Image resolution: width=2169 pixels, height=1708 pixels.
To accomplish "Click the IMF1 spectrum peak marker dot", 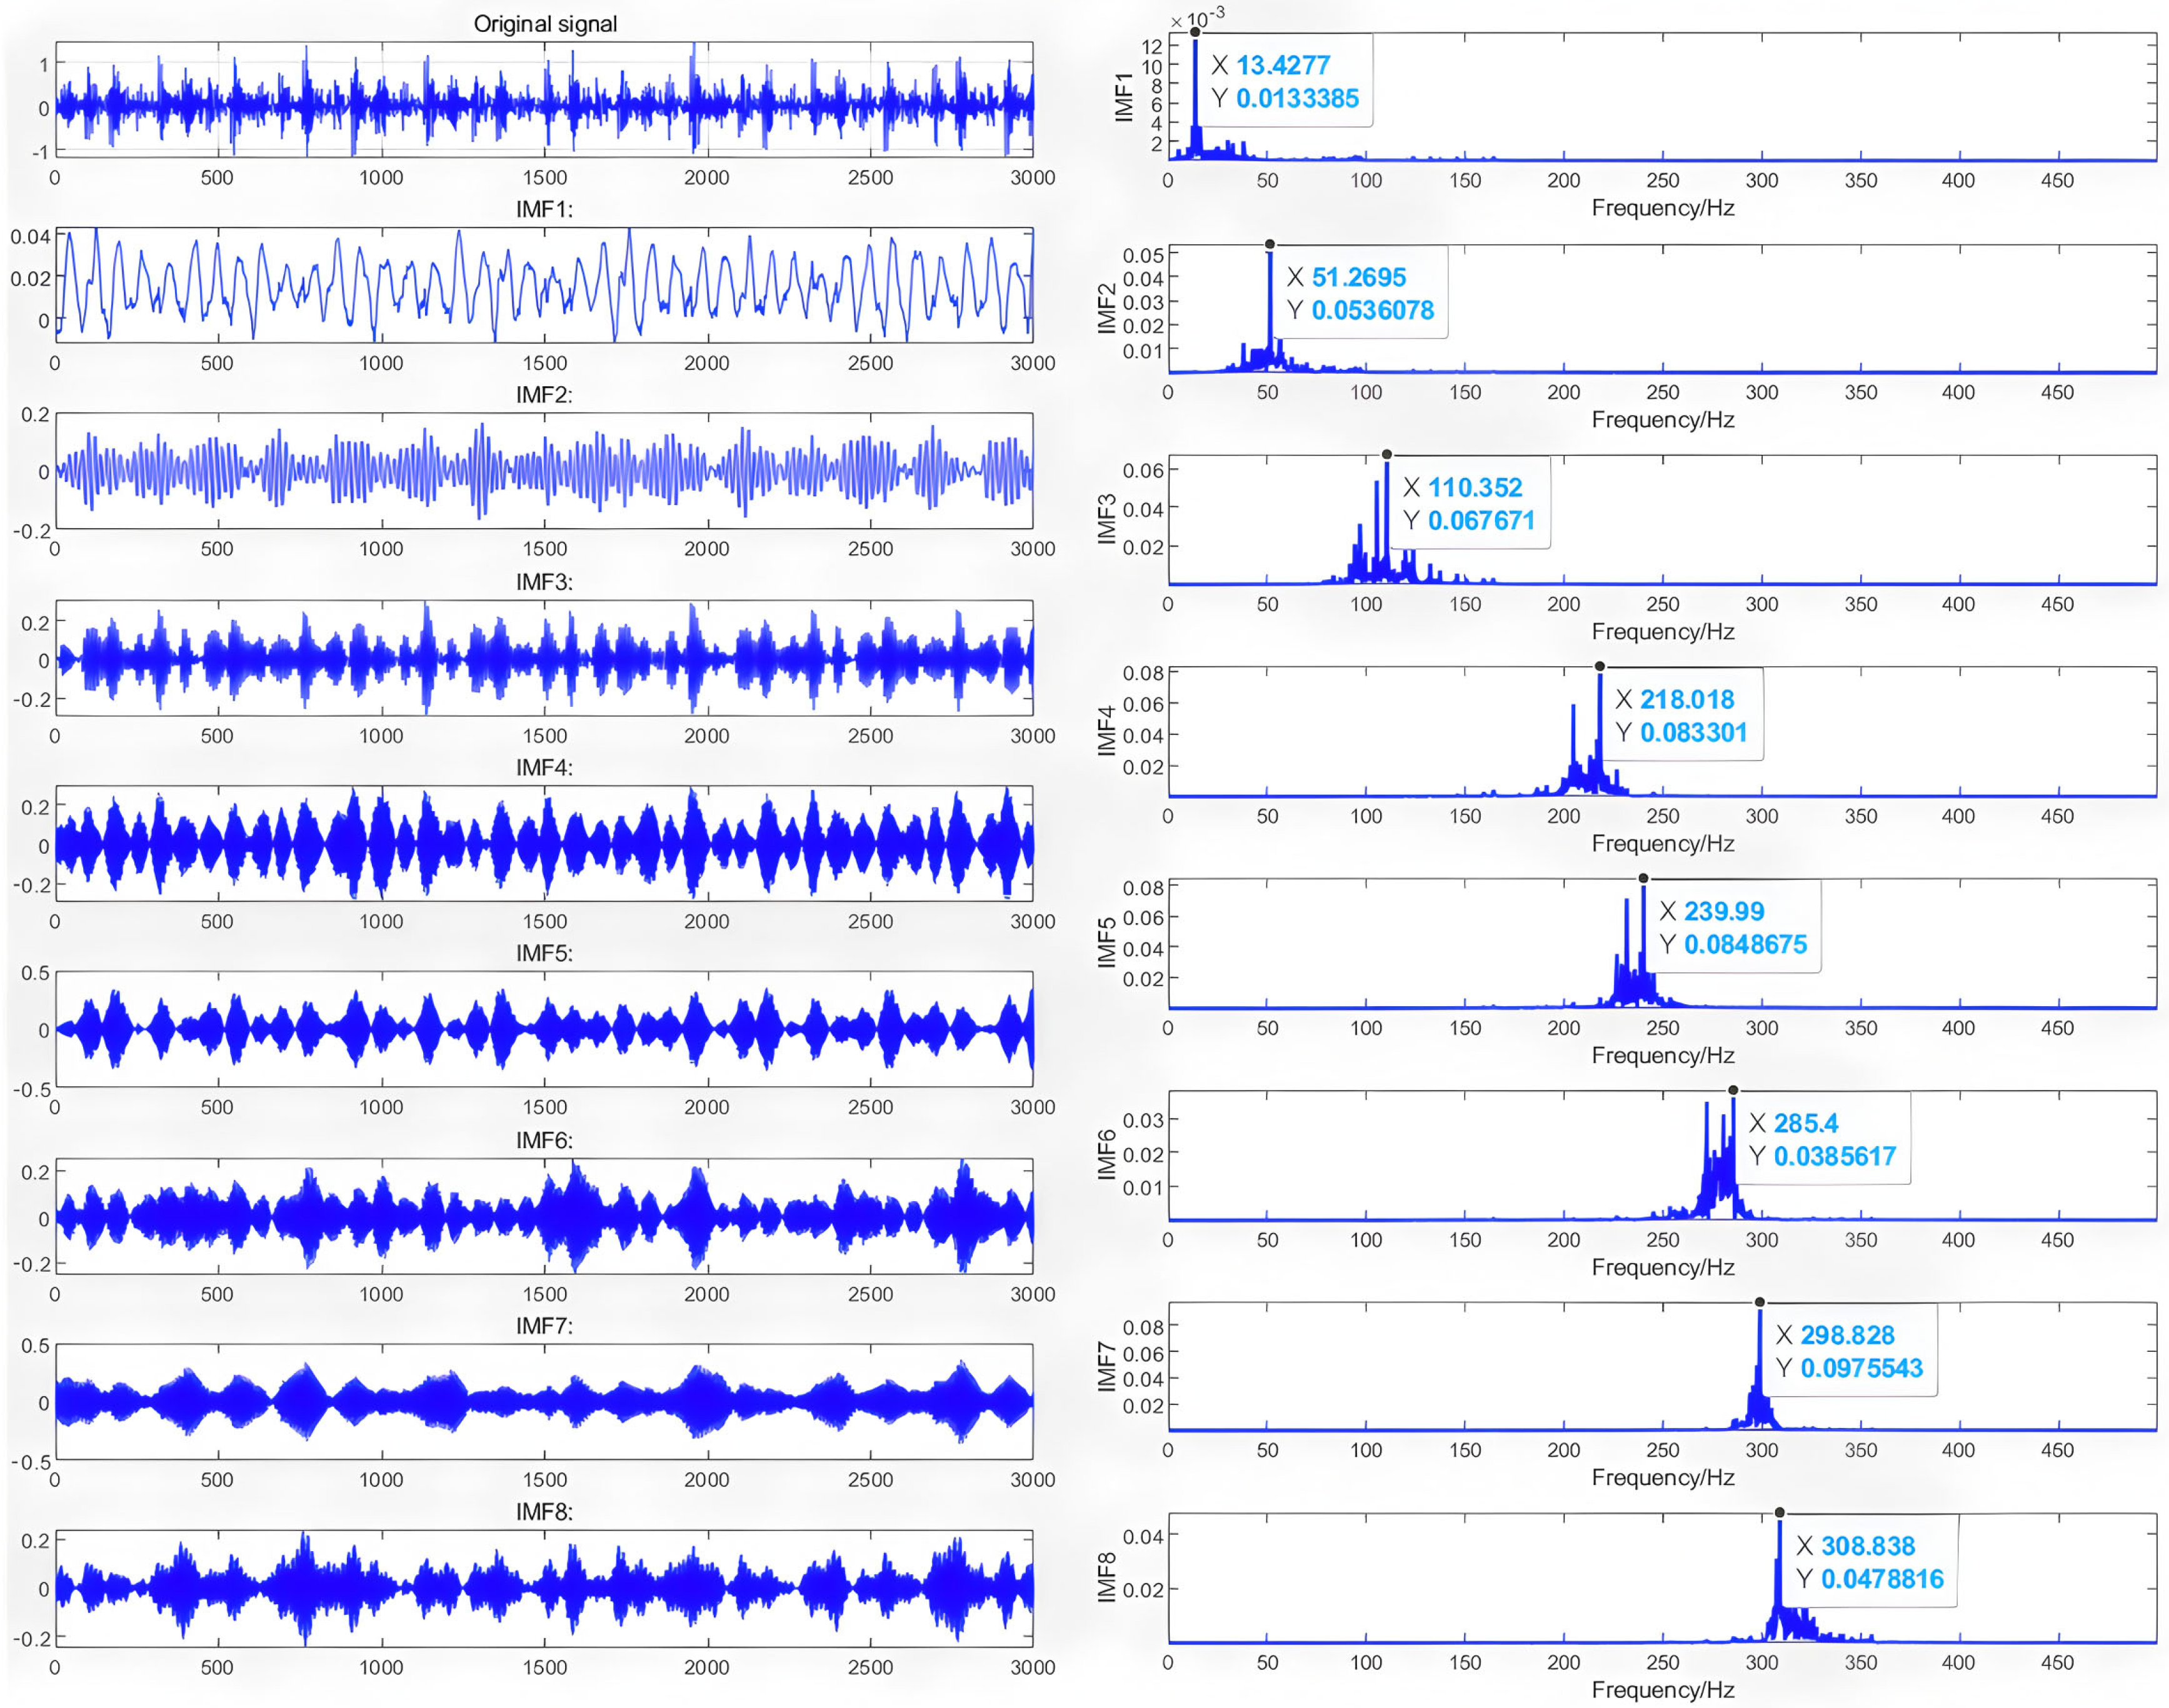I will click(x=1195, y=32).
